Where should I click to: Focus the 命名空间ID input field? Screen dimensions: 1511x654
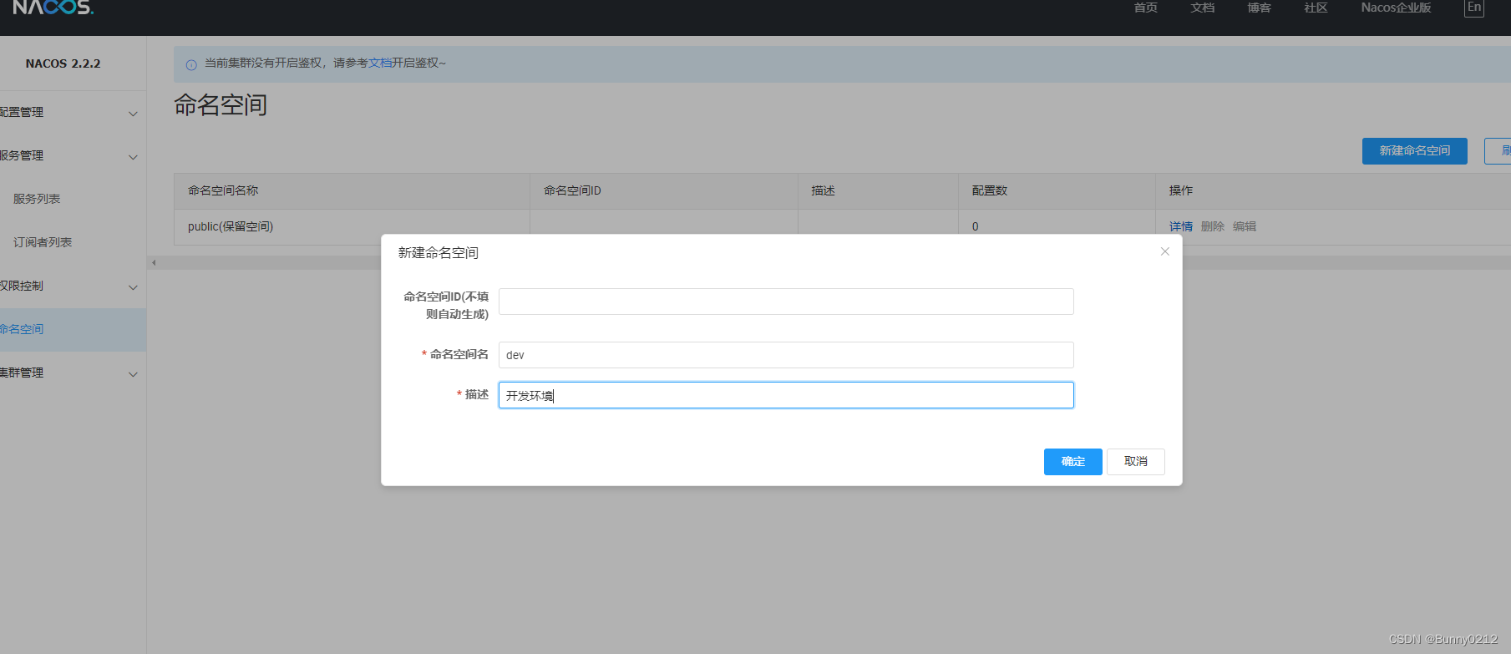[x=786, y=302]
